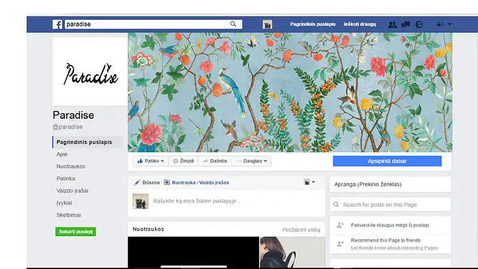Expand the Daugiau more dropdown

coord(251,161)
